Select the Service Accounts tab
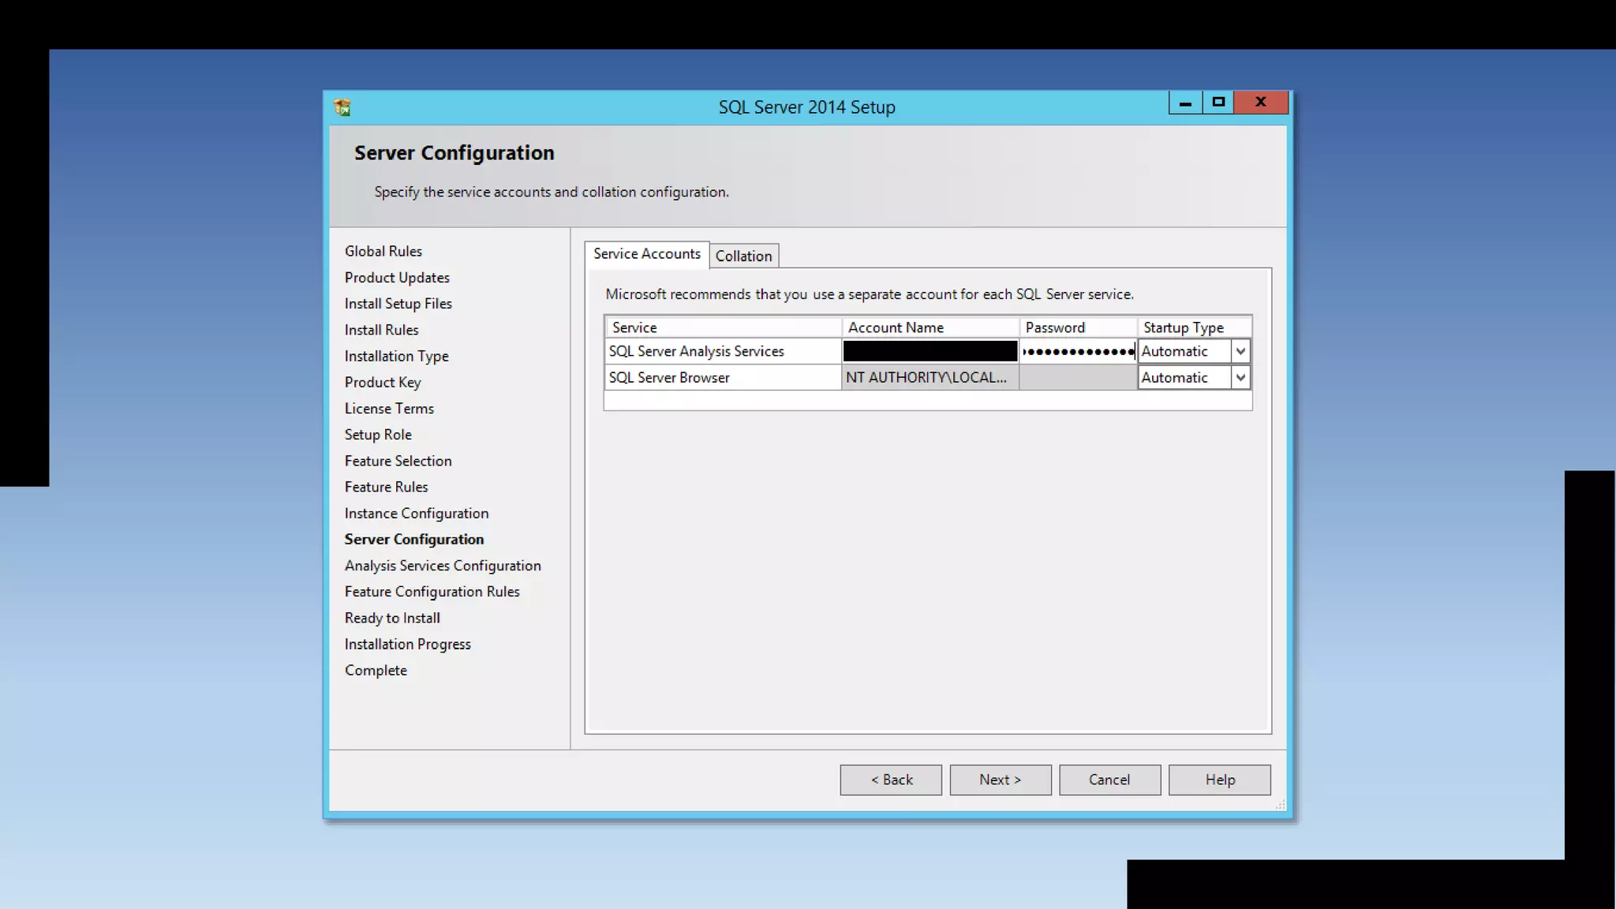Viewport: 1616px width, 909px height. click(x=646, y=254)
